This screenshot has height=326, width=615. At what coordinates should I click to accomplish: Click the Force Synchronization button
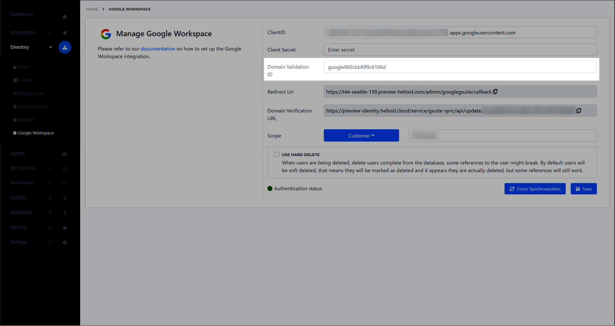(535, 189)
